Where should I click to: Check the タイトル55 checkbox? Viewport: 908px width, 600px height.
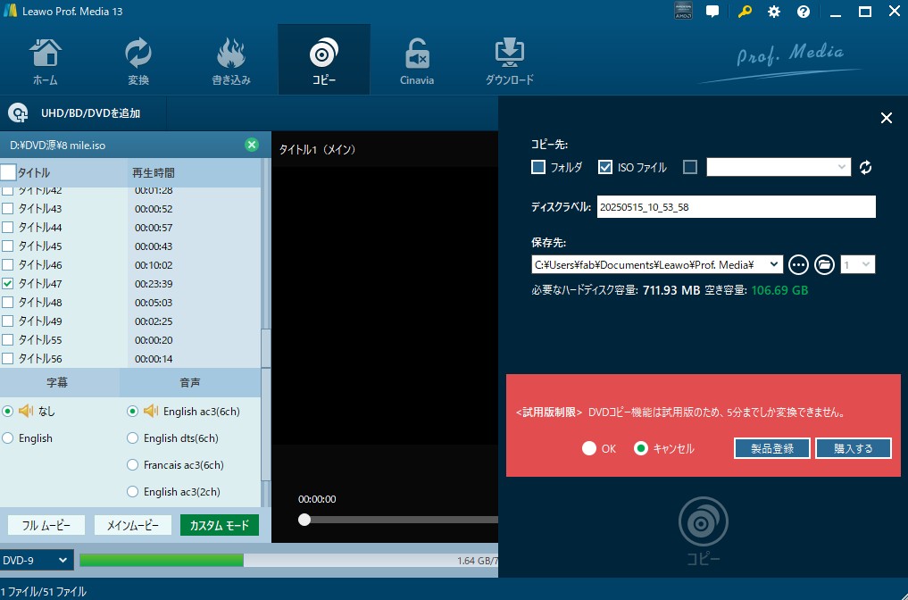click(7, 339)
